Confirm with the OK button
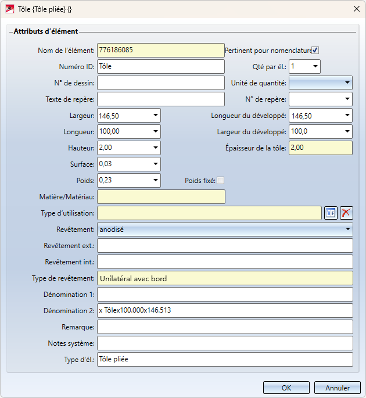Screen dimensions: 366x398 [286, 388]
